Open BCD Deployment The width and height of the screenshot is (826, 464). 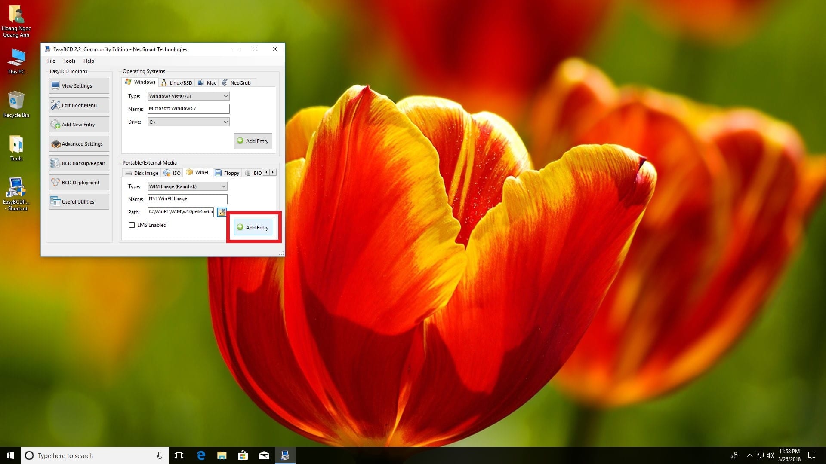coord(79,183)
